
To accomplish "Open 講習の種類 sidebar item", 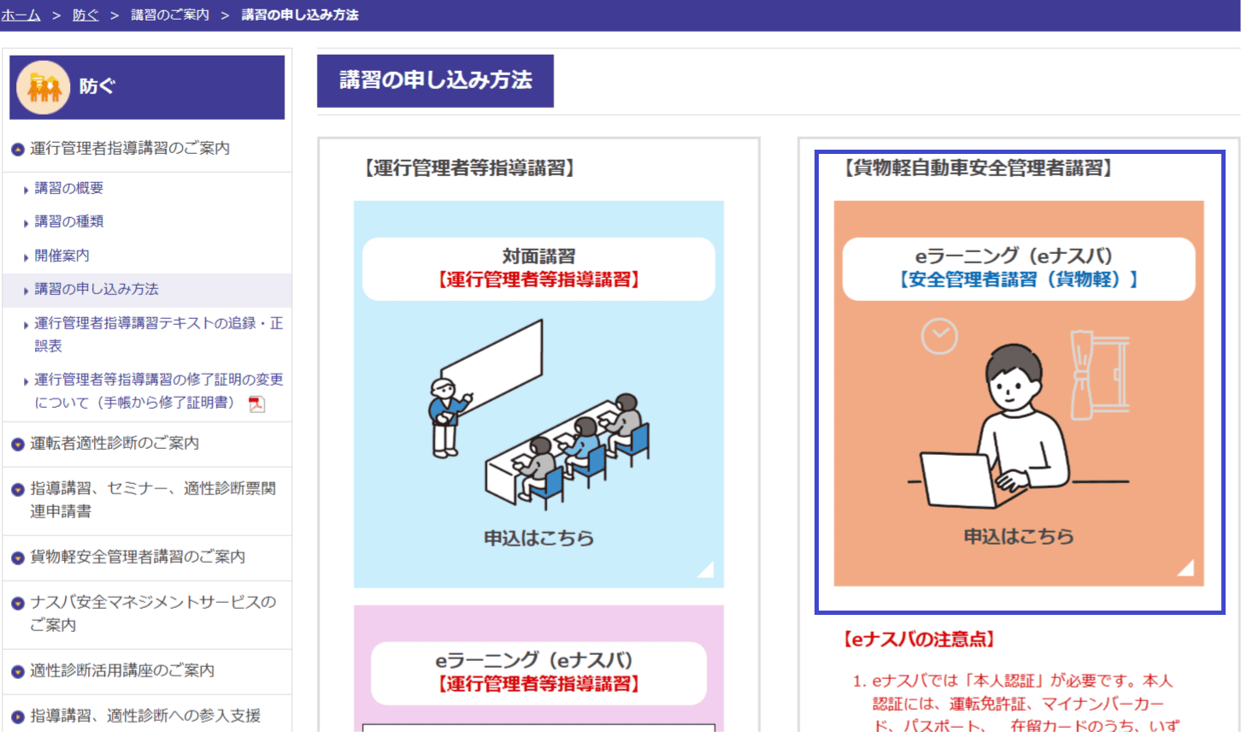I will [68, 221].
